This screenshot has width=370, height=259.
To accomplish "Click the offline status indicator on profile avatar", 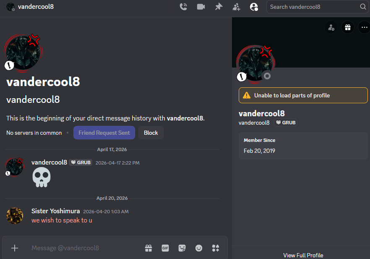I will (267, 76).
